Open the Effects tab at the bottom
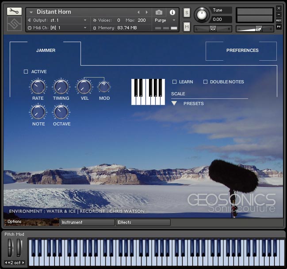This screenshot has width=287, height=269. (x=143, y=222)
